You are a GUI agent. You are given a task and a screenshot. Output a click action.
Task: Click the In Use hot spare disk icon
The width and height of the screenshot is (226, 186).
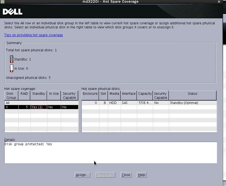click(12, 68)
